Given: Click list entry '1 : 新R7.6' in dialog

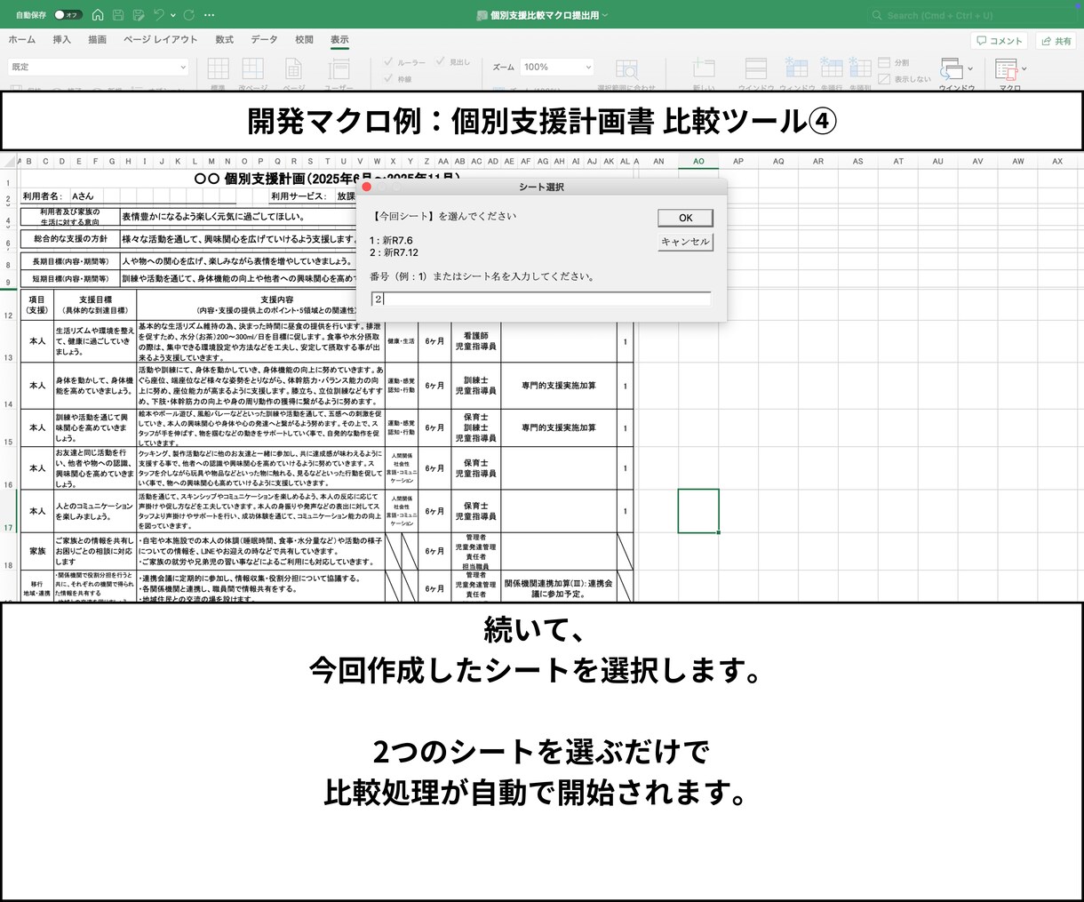Looking at the screenshot, I should (x=391, y=241).
